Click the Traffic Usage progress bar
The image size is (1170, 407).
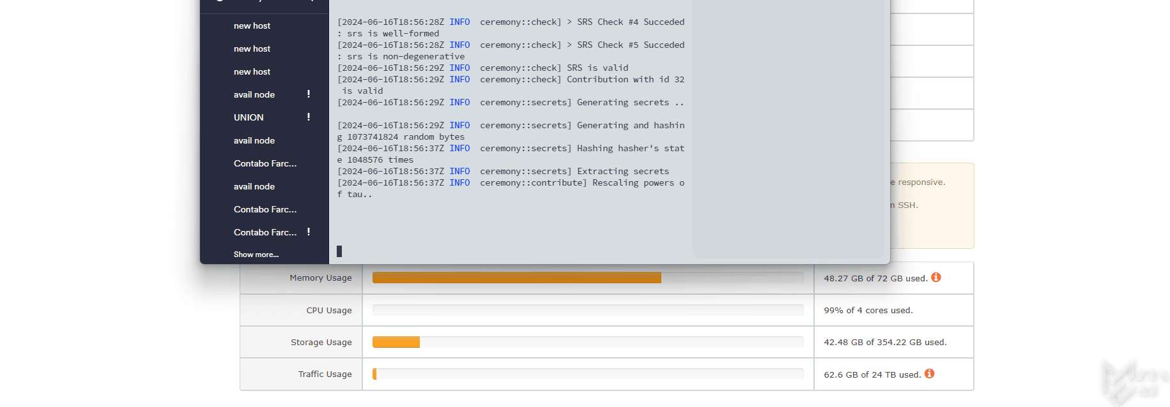point(587,374)
